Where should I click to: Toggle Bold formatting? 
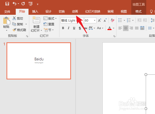coord(63,28)
